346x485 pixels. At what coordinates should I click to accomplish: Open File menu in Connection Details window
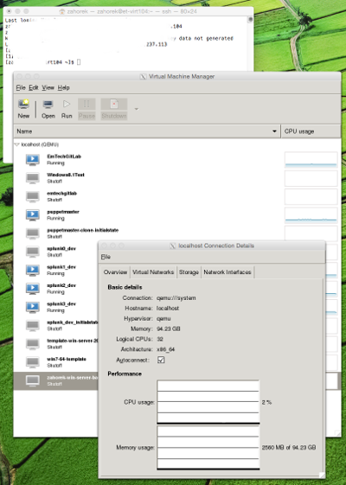106,257
